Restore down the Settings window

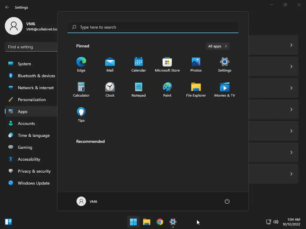pyautogui.click(x=285, y=5)
